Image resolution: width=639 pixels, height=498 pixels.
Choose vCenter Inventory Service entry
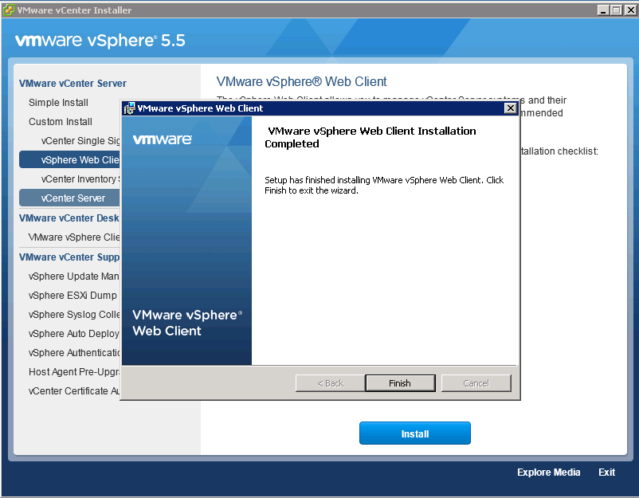point(80,179)
